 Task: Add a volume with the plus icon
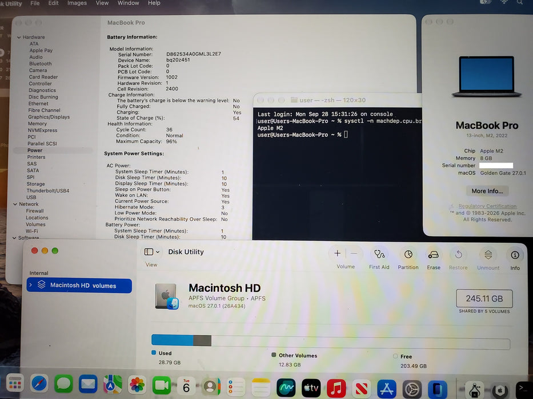(x=337, y=254)
